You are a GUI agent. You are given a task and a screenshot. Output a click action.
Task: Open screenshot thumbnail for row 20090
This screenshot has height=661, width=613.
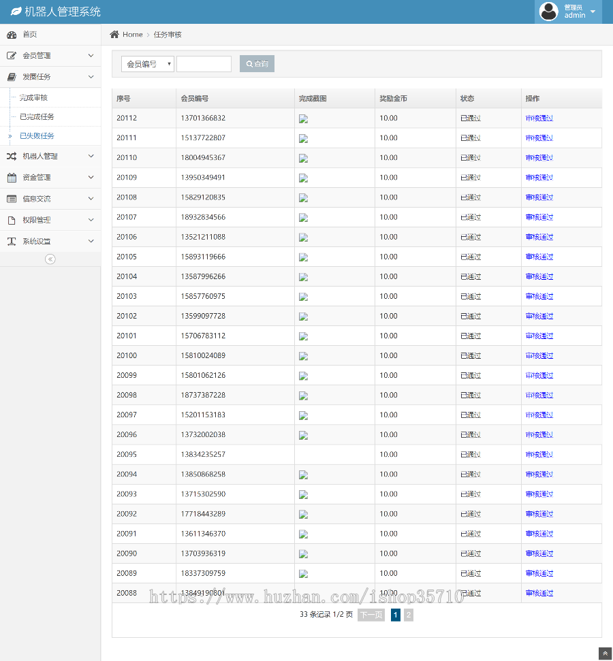[x=303, y=554]
